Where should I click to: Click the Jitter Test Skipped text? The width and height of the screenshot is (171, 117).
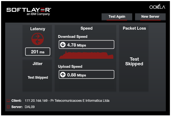[x=38, y=78]
